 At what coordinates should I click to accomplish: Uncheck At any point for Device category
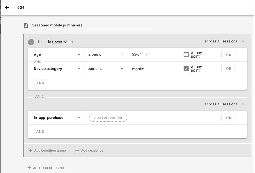coord(186,69)
